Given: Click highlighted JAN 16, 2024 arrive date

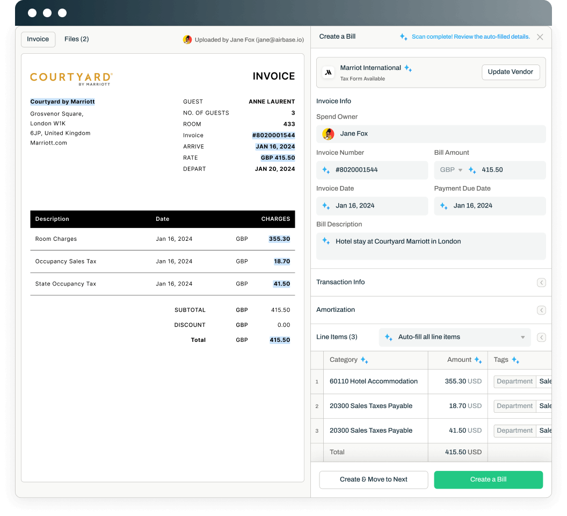Looking at the screenshot, I should [275, 147].
